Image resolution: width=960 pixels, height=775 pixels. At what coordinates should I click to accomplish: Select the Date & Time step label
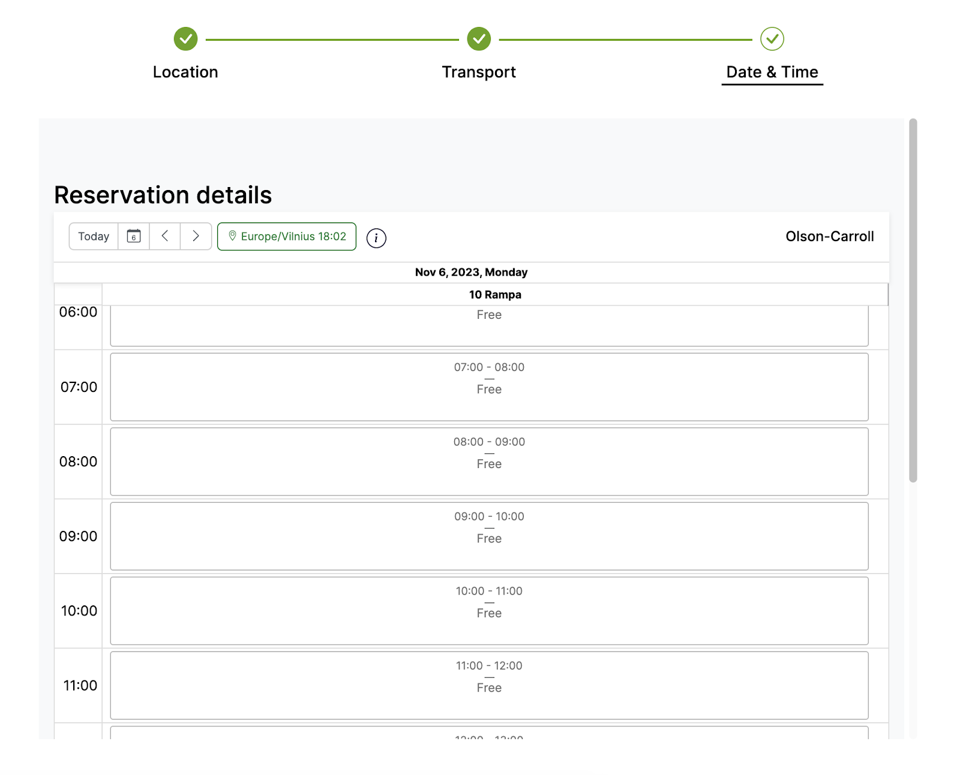772,72
